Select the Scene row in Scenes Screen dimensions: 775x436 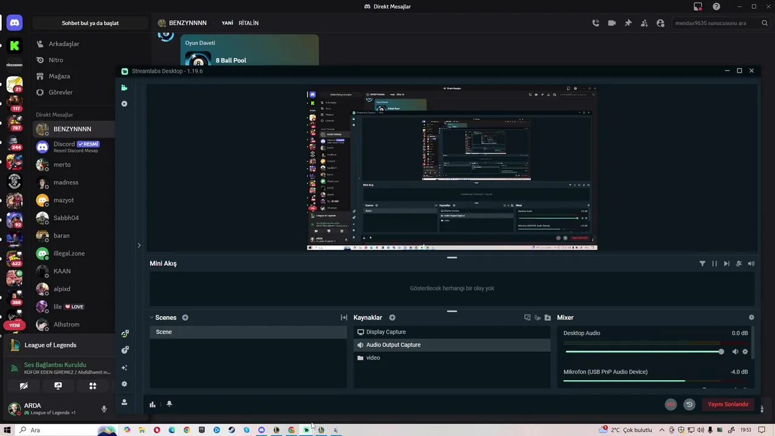click(248, 332)
